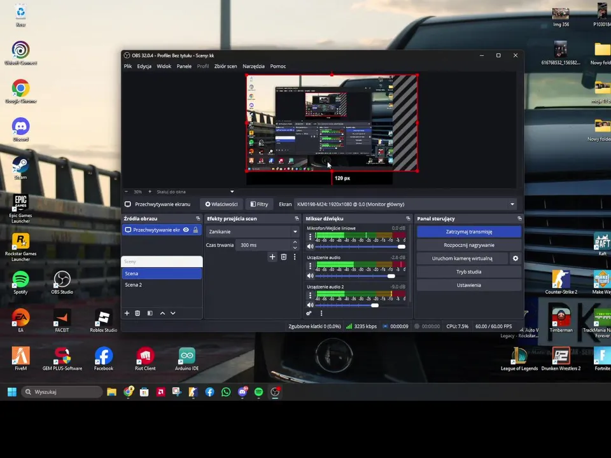611x458 pixels.
Task: Mute the Urządzenie audio 2 channel
Action: point(310,305)
